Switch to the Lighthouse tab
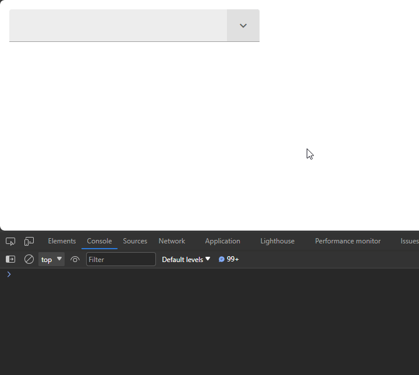Image resolution: width=419 pixels, height=375 pixels. [x=278, y=241]
